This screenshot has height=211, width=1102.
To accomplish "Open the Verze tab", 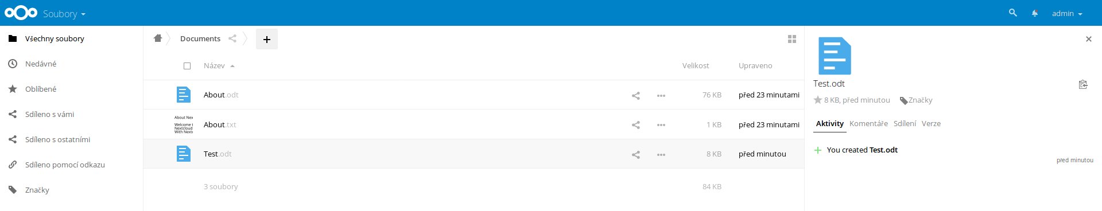I will (x=931, y=123).
